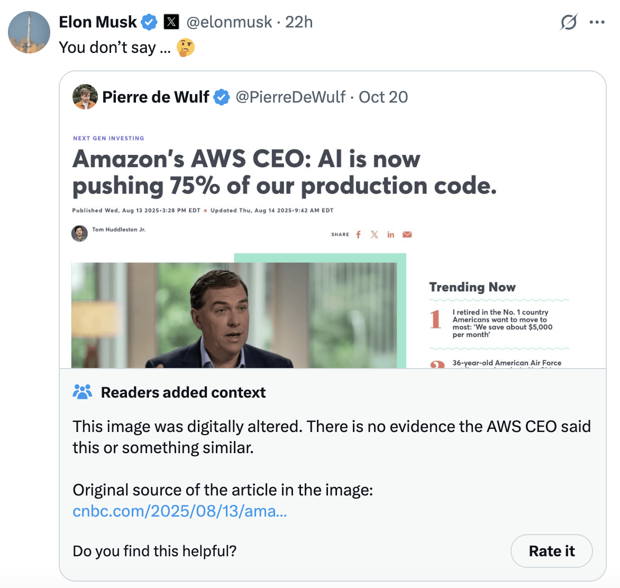Click the X affiliation badge icon
This screenshot has width=620, height=588.
coord(171,22)
